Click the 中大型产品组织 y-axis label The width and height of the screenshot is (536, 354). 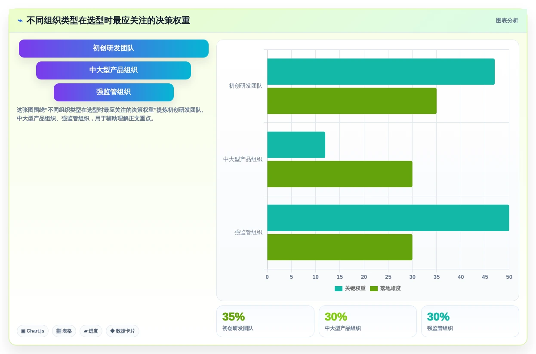(x=243, y=159)
